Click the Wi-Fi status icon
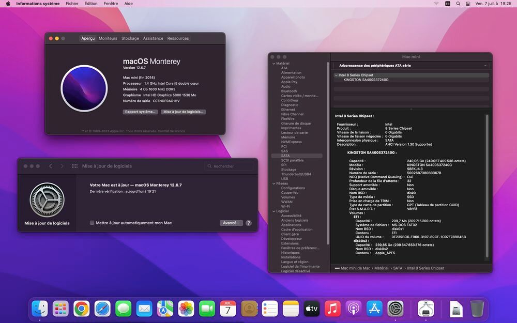Viewport: 517px width, 323px height. [x=436, y=4]
